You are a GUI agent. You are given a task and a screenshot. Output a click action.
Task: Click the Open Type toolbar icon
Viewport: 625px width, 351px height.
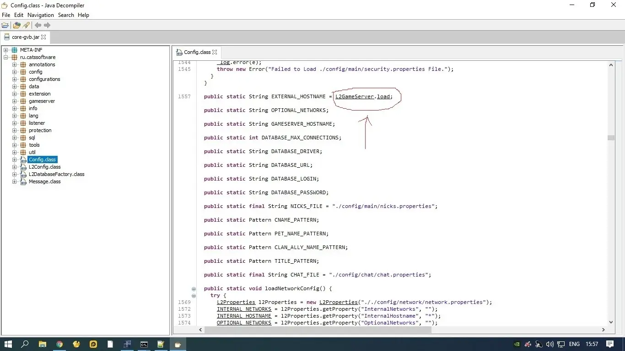coord(17,25)
